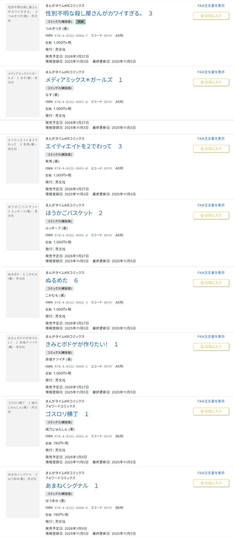
Task: Show FAX order form for きみとボドゲが作りたい! 1
Action: pyautogui.click(x=211, y=337)
